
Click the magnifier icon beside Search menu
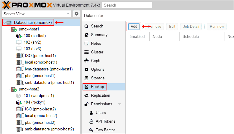click(x=86, y=26)
